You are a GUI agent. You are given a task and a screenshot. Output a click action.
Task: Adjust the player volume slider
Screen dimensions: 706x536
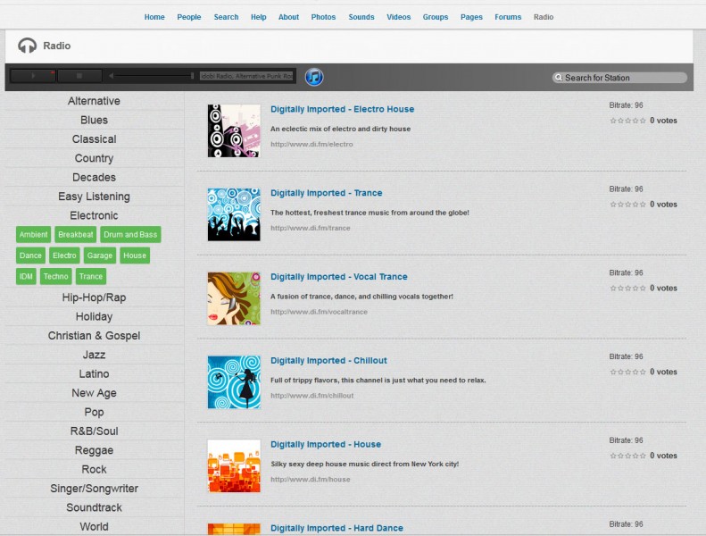click(x=154, y=76)
